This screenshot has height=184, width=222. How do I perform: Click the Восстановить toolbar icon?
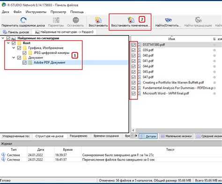(98, 20)
